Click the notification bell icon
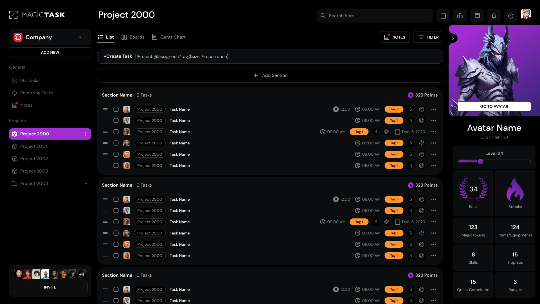The height and width of the screenshot is (304, 540). 494,15
